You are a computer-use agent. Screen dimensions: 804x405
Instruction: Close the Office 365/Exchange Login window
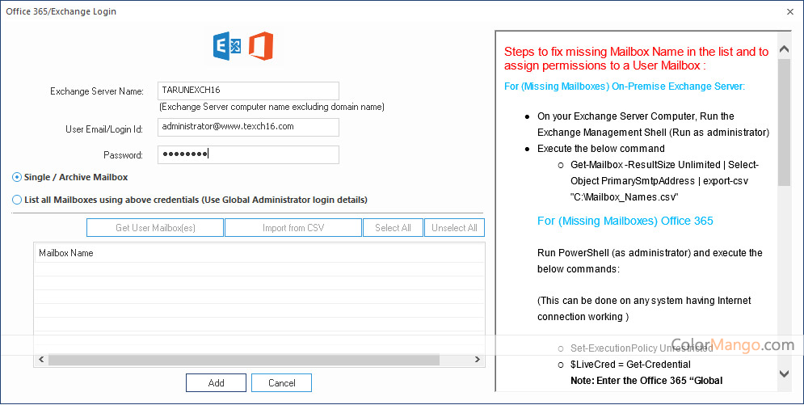tap(789, 11)
